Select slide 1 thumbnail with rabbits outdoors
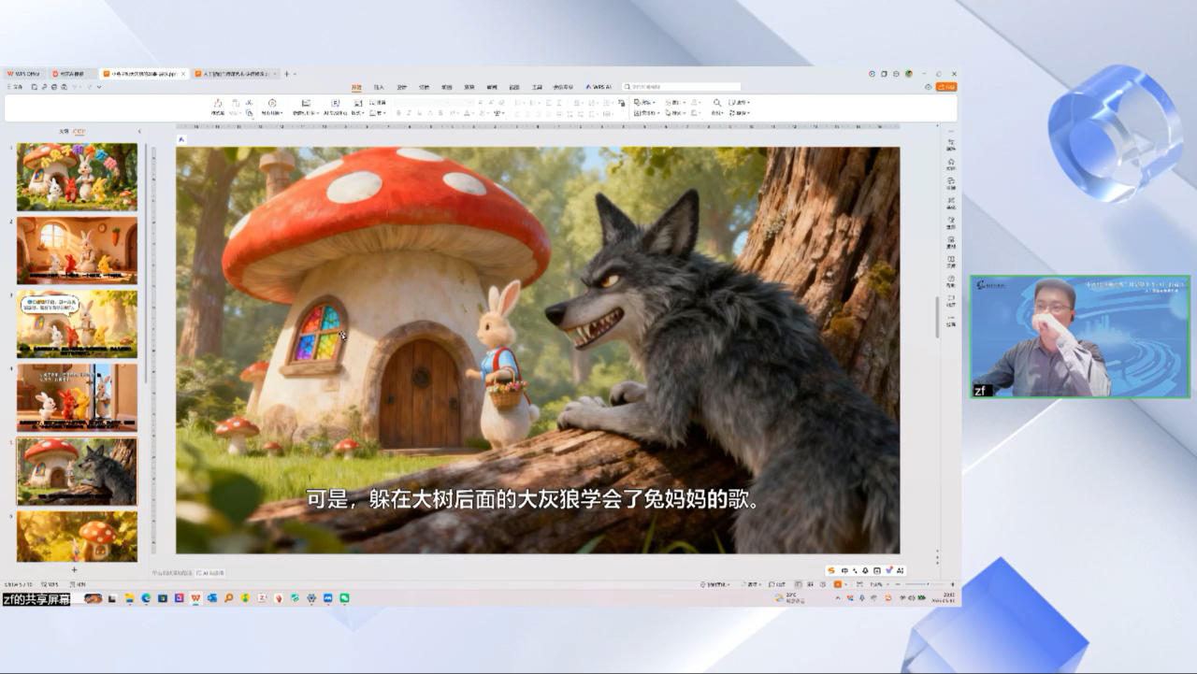The height and width of the screenshot is (674, 1197). (x=77, y=176)
